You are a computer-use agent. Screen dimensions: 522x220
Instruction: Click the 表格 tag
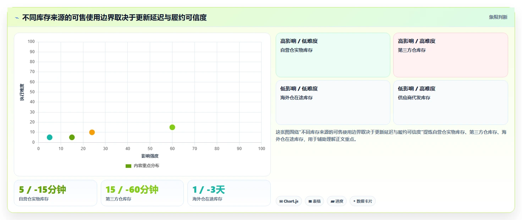[314, 201]
